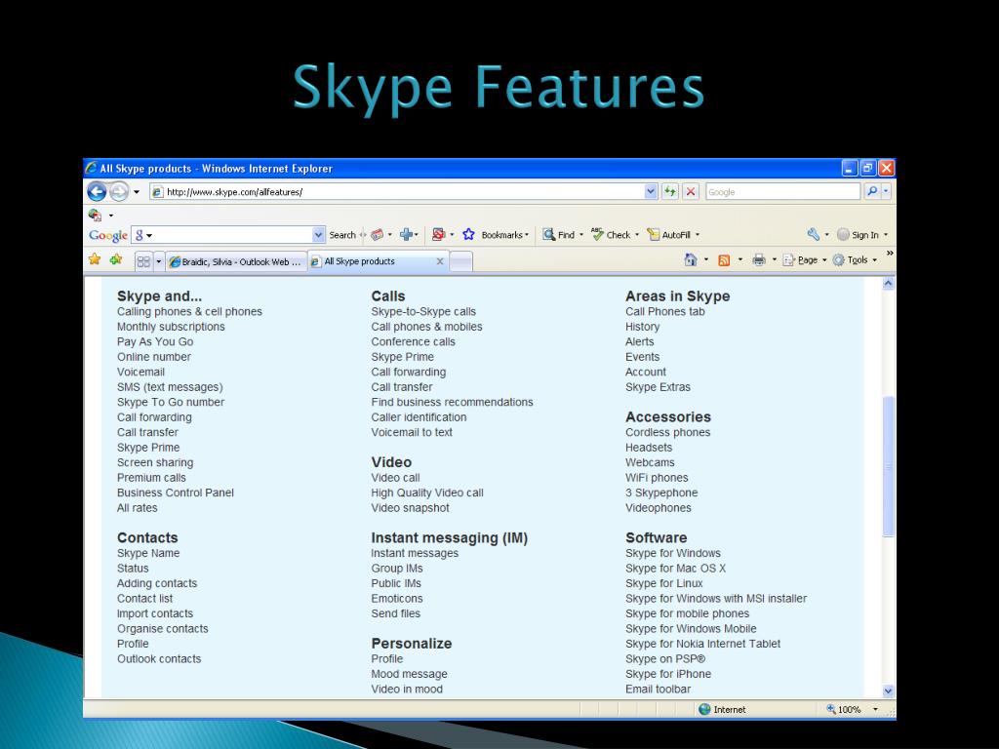Open the Calling phones & cell phones link

pyautogui.click(x=189, y=311)
